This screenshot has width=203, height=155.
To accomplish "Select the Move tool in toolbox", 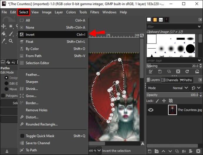I will coord(3,26).
